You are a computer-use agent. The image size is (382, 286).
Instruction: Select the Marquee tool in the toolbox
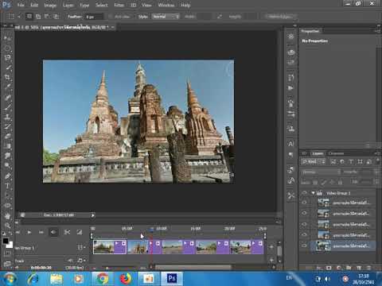point(7,48)
